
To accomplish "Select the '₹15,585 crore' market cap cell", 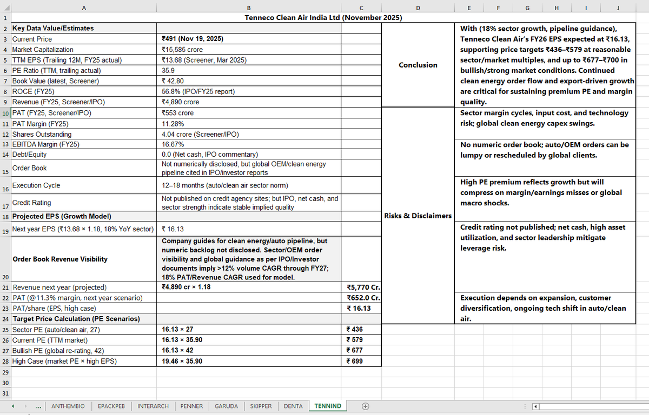I will click(x=248, y=50).
